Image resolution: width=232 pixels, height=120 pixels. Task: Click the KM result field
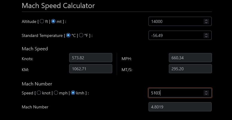point(90,69)
